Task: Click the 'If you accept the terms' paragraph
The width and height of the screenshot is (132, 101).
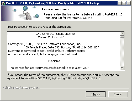Action: click(63, 77)
